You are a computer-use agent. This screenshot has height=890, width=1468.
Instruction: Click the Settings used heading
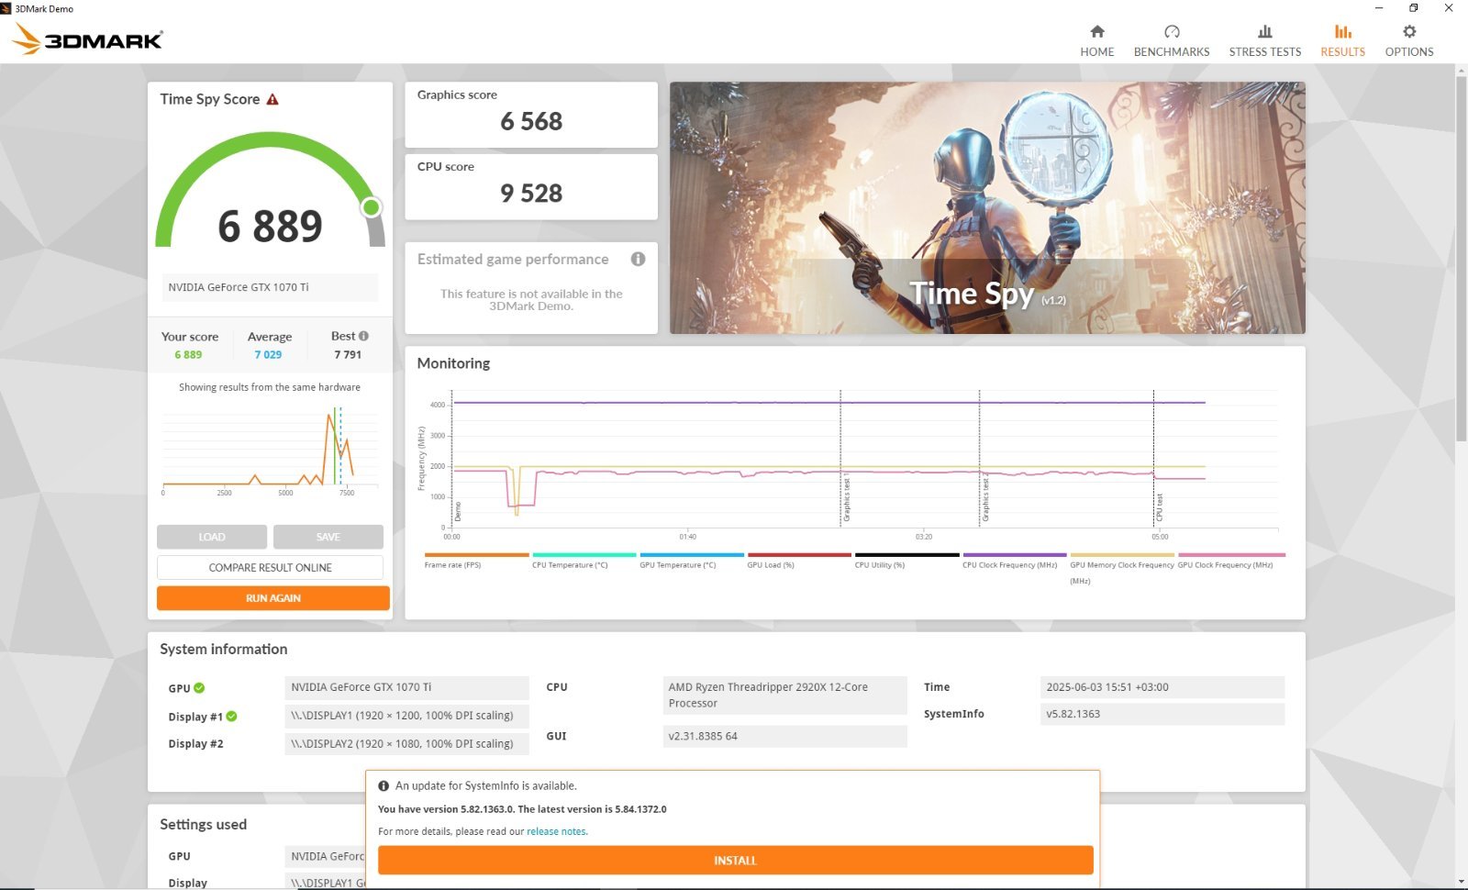[x=203, y=824]
